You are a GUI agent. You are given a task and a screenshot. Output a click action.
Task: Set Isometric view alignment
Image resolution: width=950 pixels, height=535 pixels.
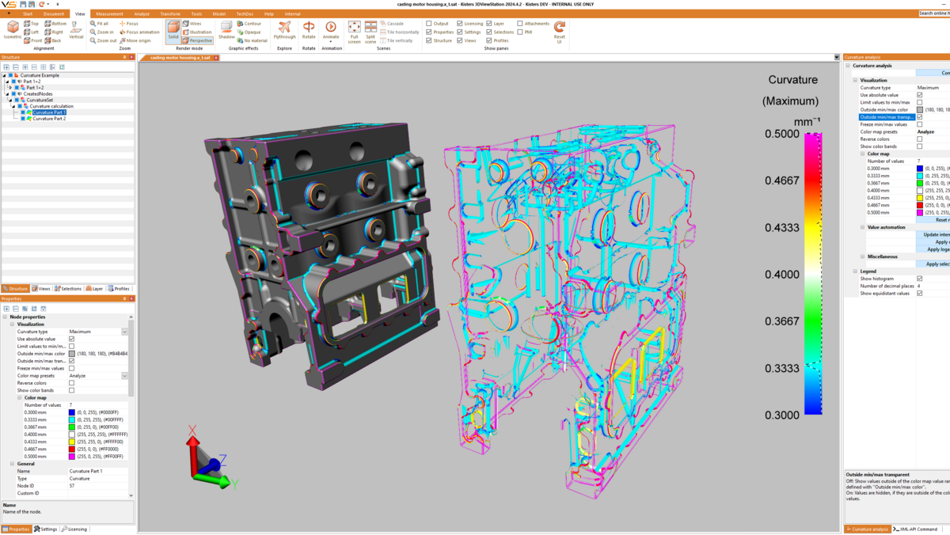coord(13,30)
